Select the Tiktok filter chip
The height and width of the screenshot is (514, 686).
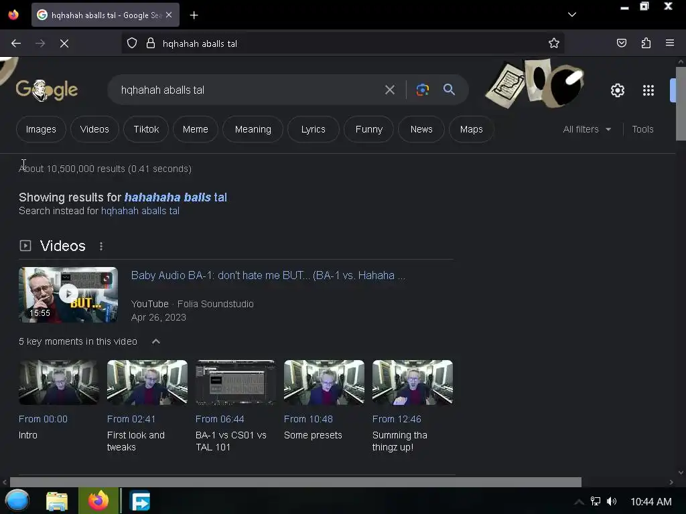coord(146,129)
